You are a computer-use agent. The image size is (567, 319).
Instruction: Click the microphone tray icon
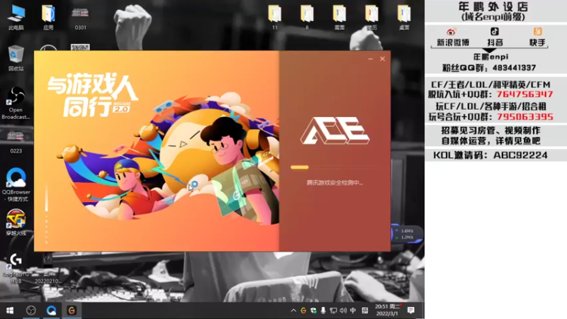pyautogui.click(x=323, y=310)
